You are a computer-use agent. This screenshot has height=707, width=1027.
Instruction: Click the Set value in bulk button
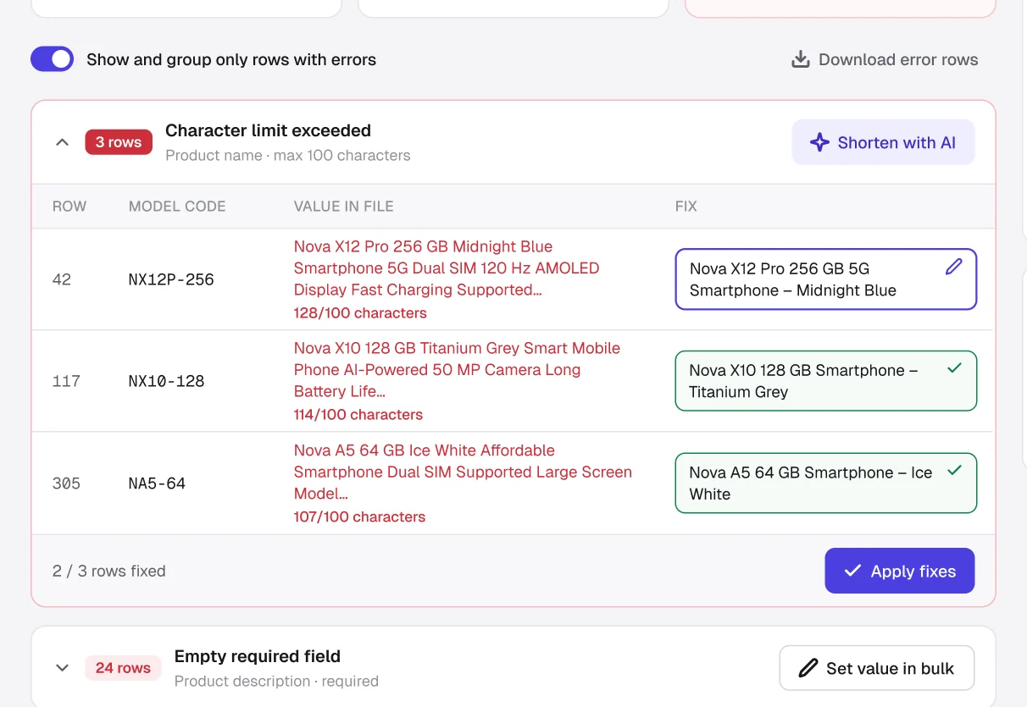[x=877, y=668]
